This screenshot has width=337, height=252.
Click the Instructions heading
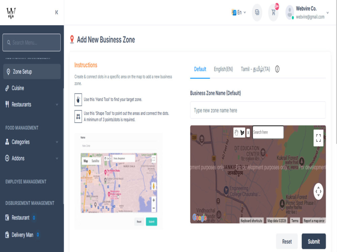click(86, 65)
